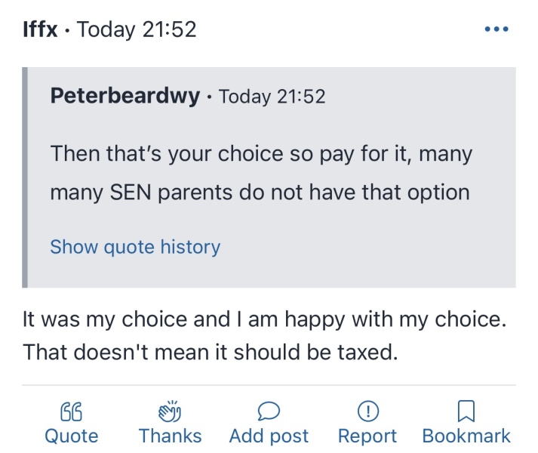
Task: Click the Report text label
Action: [367, 436]
